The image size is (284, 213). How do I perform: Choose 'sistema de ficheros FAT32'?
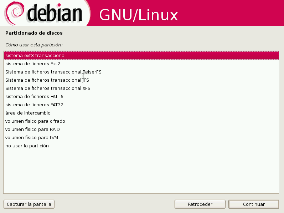coord(141,105)
